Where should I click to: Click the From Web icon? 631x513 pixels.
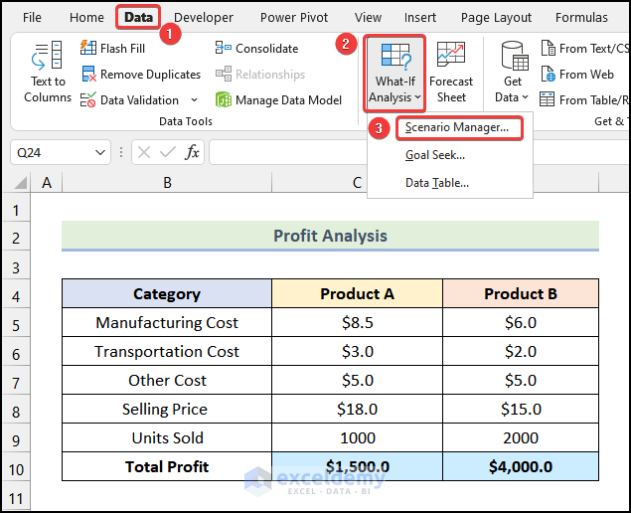[548, 75]
